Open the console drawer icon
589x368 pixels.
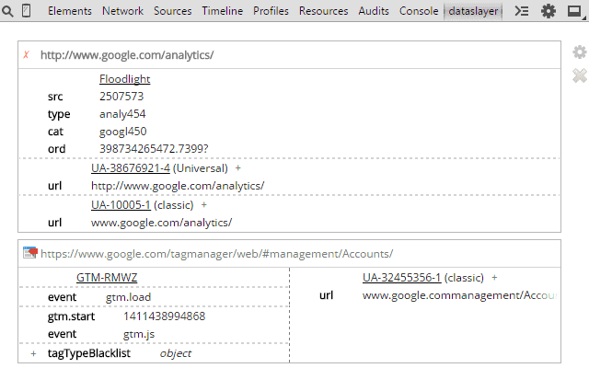(x=522, y=11)
